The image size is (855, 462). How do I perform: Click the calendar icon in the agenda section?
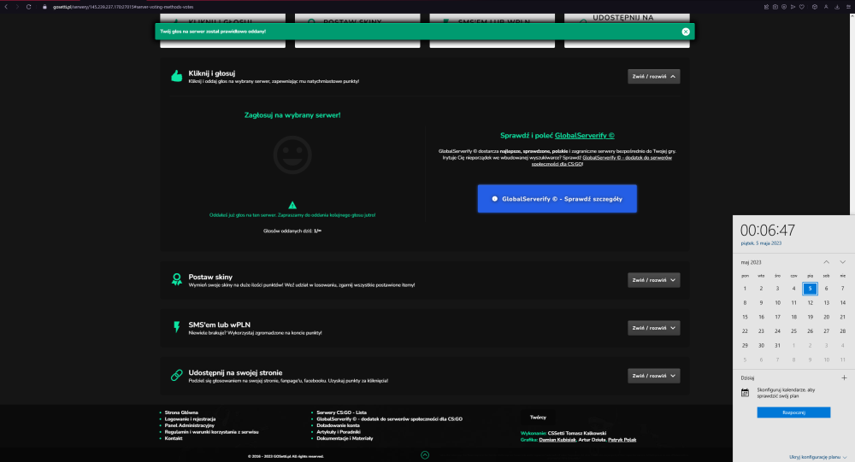[x=745, y=393]
